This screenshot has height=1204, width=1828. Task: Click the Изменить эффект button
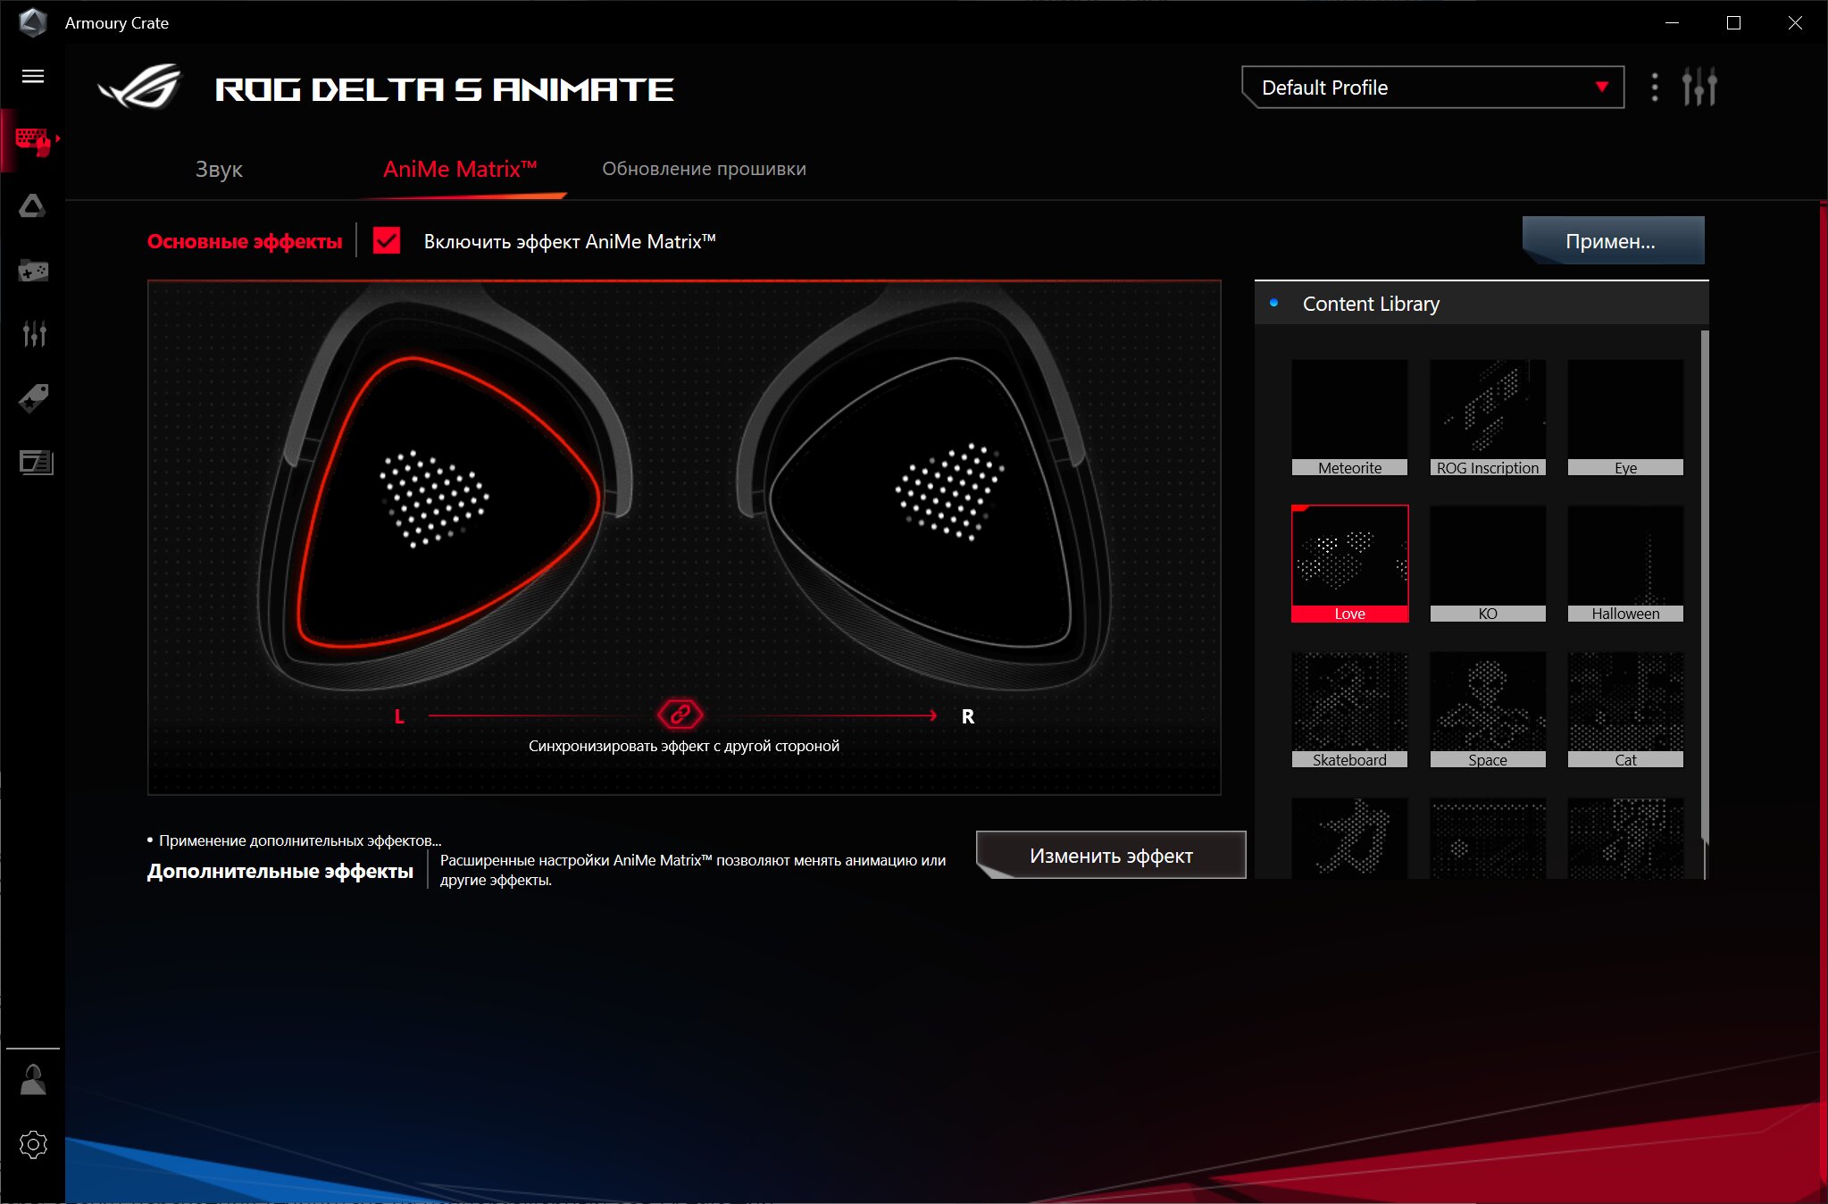coord(1111,856)
